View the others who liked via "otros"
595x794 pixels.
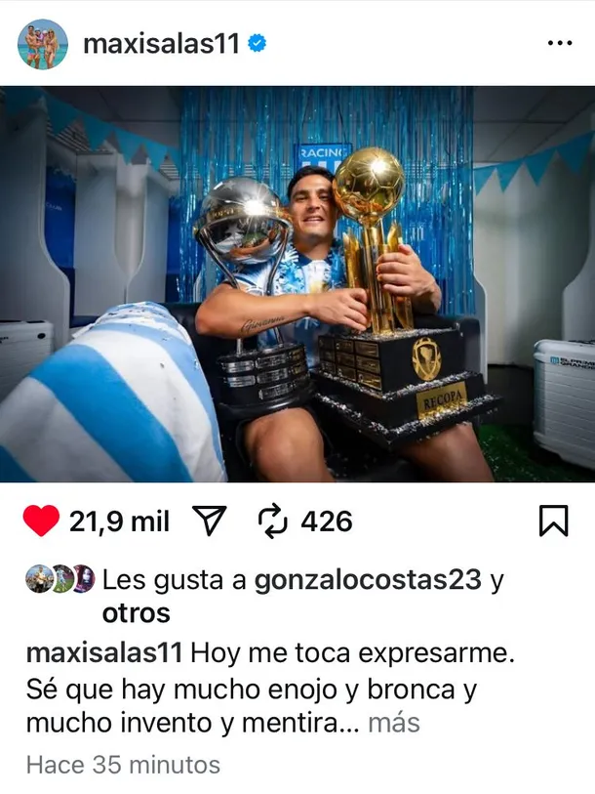[137, 613]
